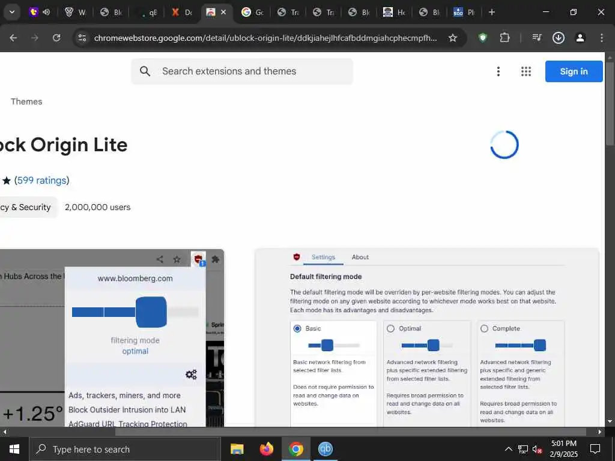Screen dimensions: 615x461
Task: Click the Sign in button
Action: (x=574, y=71)
